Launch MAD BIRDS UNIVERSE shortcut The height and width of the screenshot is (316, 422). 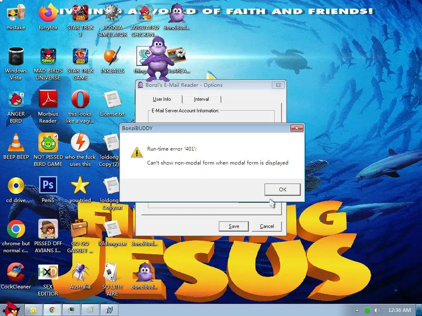pyautogui.click(x=48, y=64)
